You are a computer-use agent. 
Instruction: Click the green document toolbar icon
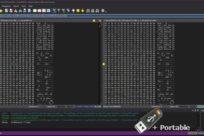point(6,11)
